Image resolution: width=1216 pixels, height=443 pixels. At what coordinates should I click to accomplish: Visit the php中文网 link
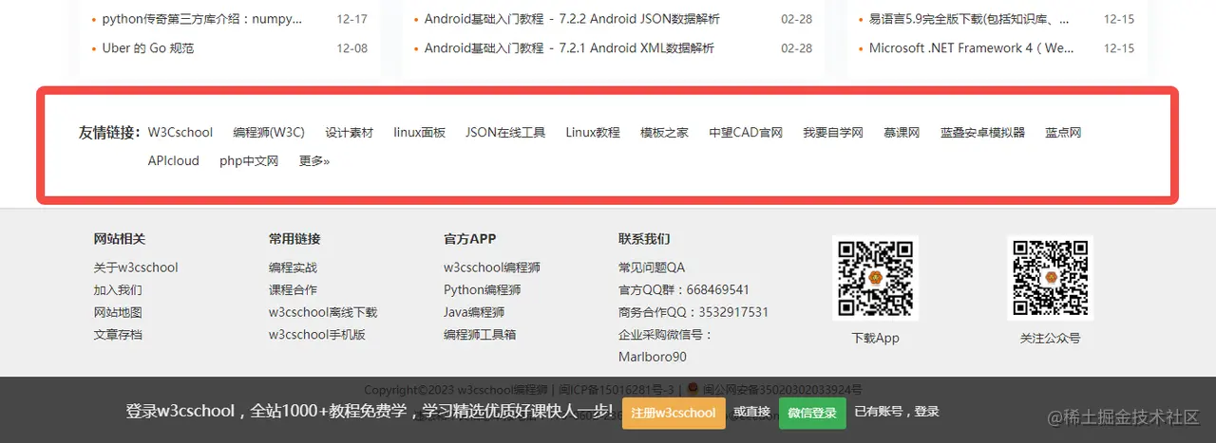click(x=249, y=161)
